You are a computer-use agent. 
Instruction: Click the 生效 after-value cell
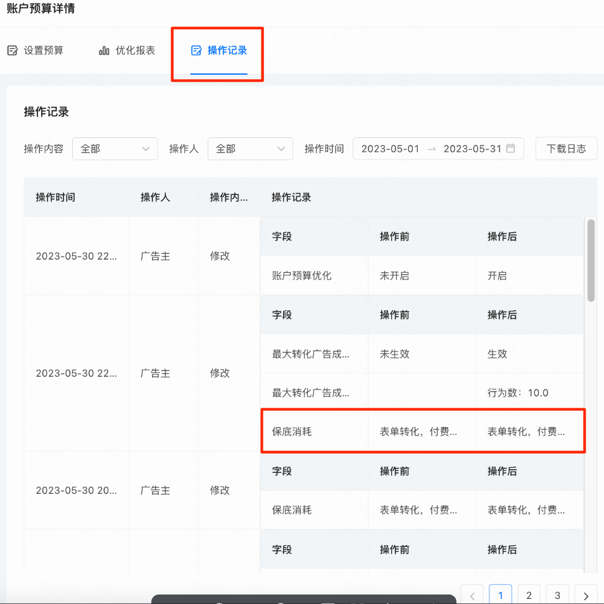(x=530, y=354)
